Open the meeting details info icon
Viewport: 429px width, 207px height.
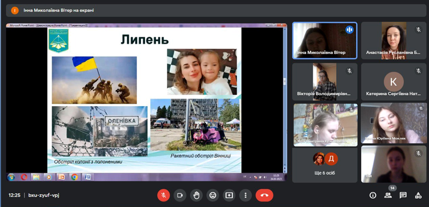coord(373,195)
